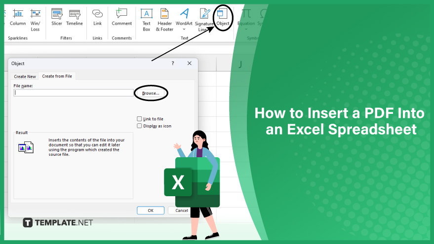Screen dimensions: 434x244
Task: Insert a Win/Loss sparkline
Action: click(35, 20)
